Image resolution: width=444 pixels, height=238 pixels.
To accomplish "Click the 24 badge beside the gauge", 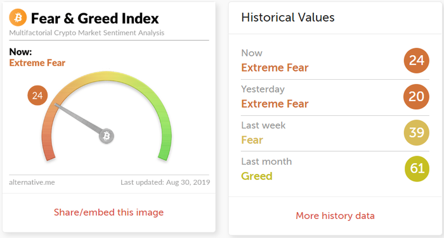I will (x=37, y=96).
